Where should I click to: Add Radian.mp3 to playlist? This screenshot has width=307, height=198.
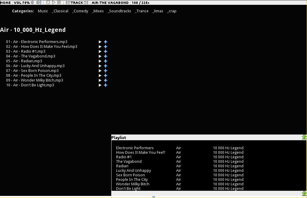[x=106, y=61]
